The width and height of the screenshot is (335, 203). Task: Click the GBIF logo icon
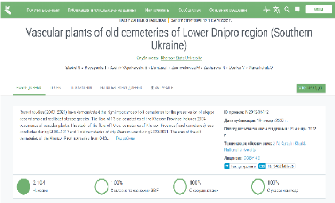point(8,10)
